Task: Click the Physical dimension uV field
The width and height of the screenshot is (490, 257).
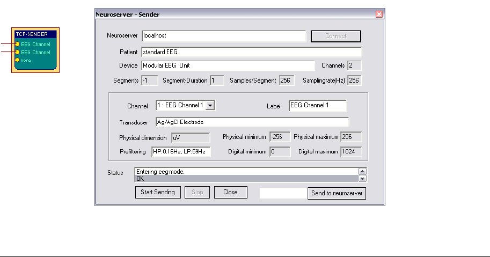Action: click(191, 138)
